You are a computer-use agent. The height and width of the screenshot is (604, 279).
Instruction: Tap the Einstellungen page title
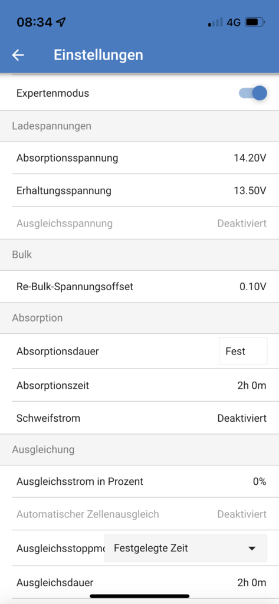click(99, 55)
